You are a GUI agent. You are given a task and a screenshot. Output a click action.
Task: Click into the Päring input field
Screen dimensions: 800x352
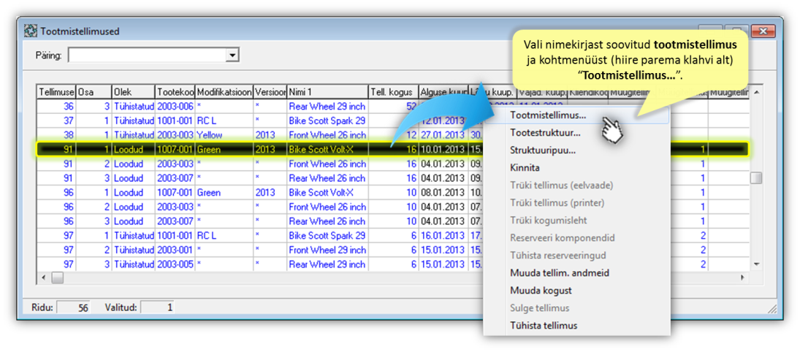148,55
